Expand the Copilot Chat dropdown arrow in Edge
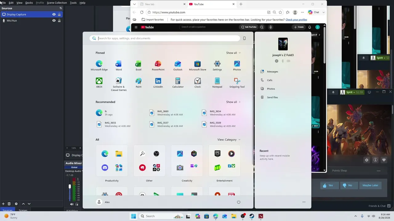This screenshot has height=221, width=394. tap(324, 12)
